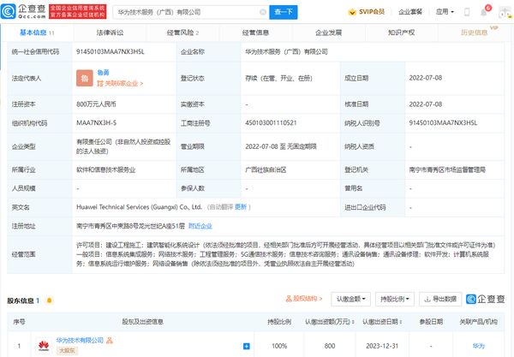Viewport: 514px width, 357px height.
Task: Switch to the 基本信息 tab
Action: [x=37, y=33]
